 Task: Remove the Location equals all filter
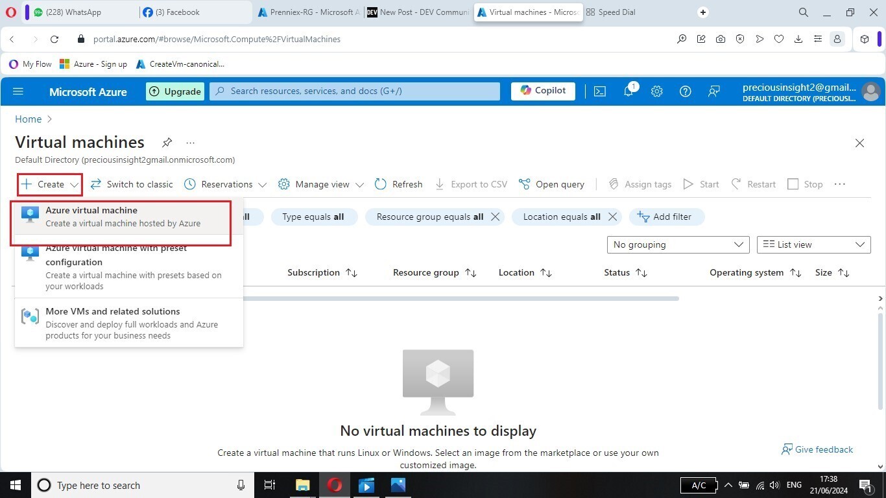(612, 217)
